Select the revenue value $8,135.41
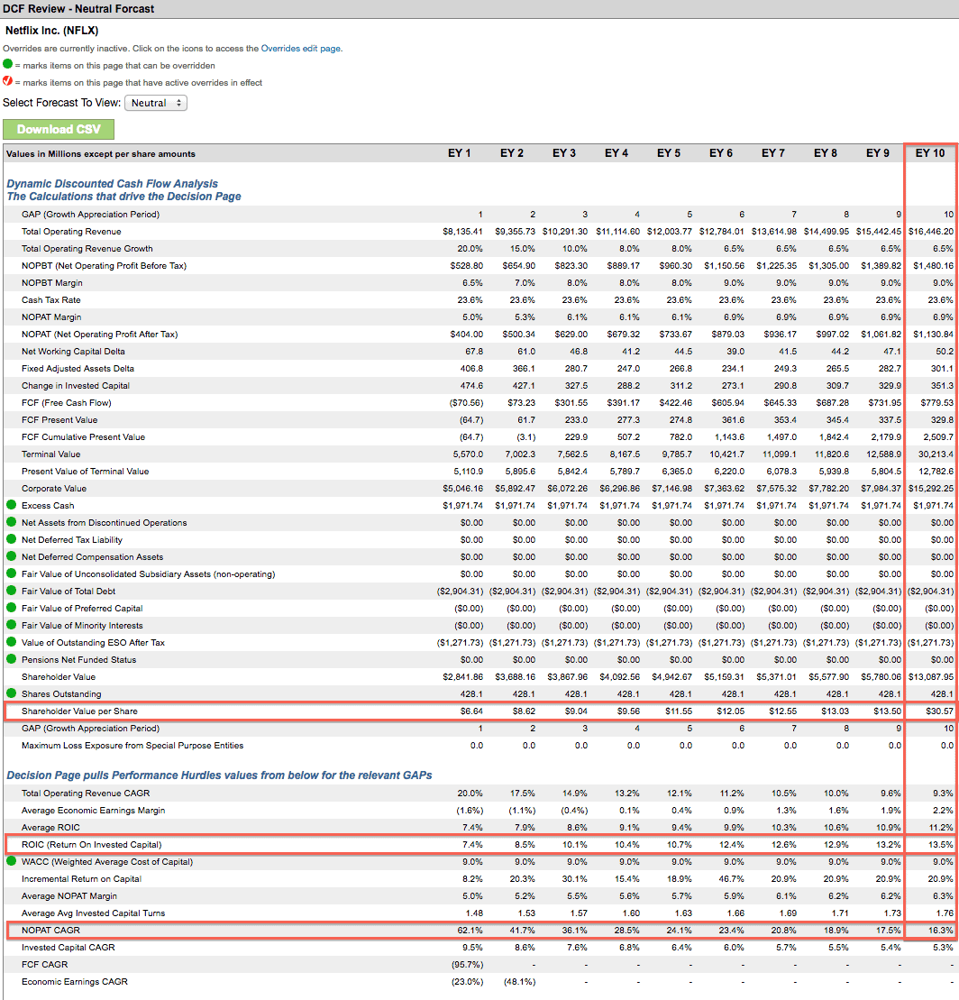The height and width of the screenshot is (1000, 959). 462,232
